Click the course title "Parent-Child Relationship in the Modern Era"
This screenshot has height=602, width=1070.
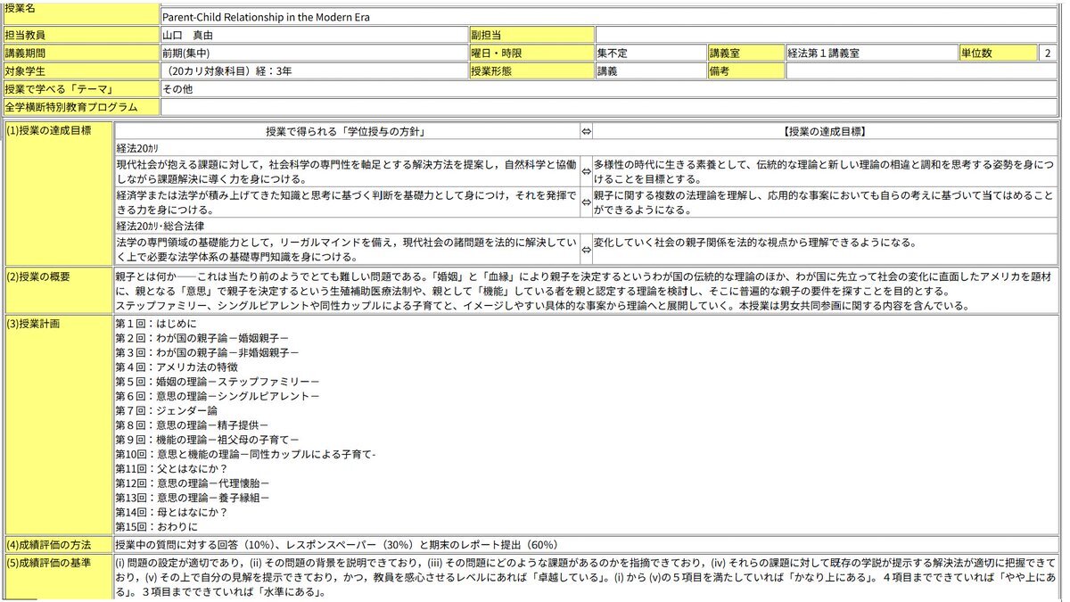coord(266,17)
